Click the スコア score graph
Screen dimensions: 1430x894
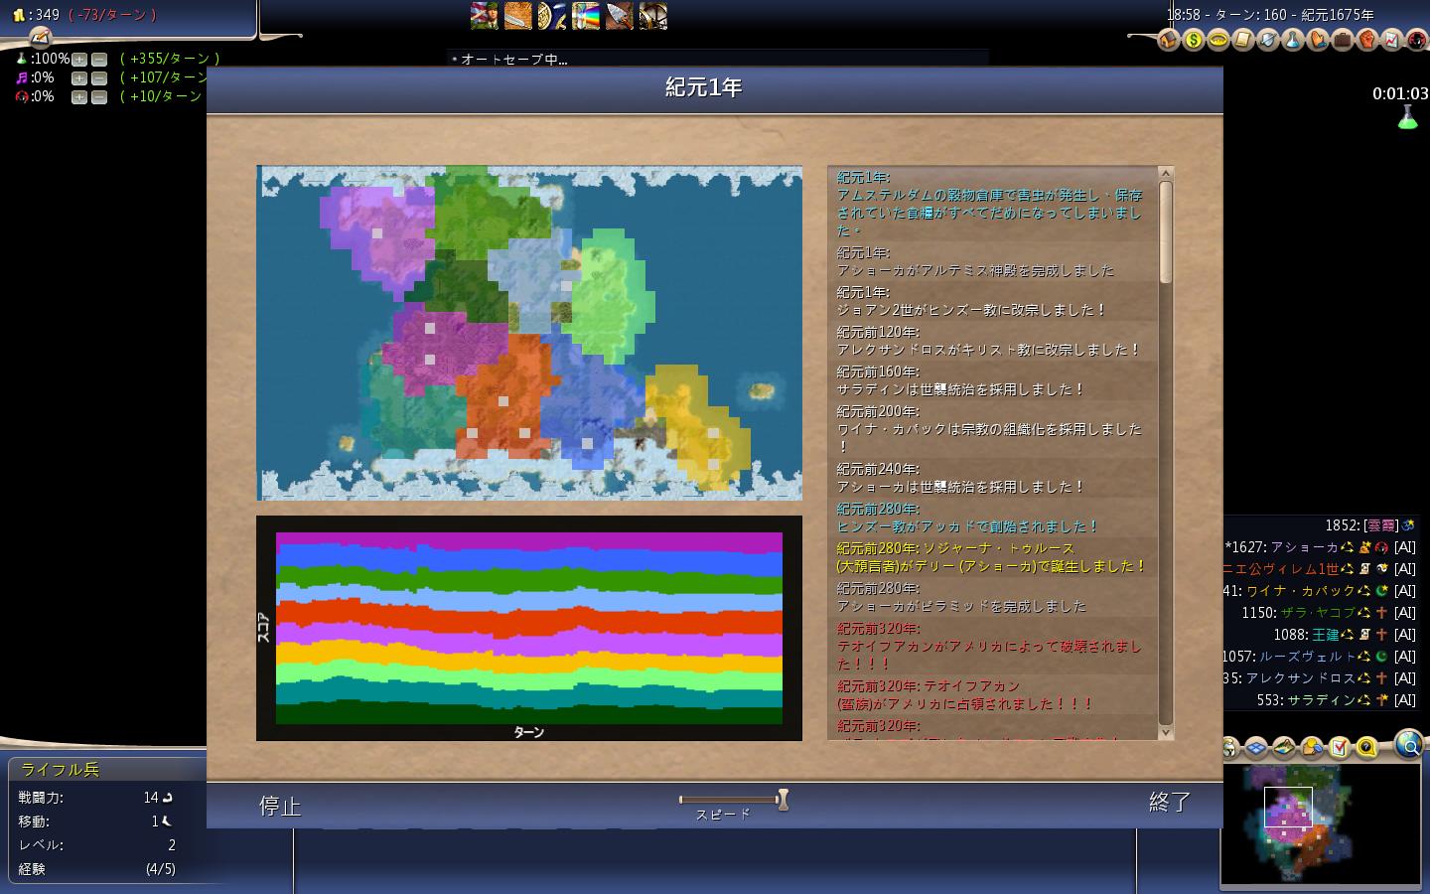pyautogui.click(x=529, y=628)
